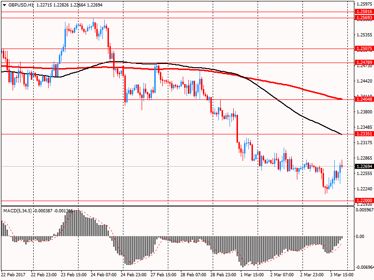374x280 pixels.
Task: Click the MACD zero level 0.00 label
Action: [360, 237]
